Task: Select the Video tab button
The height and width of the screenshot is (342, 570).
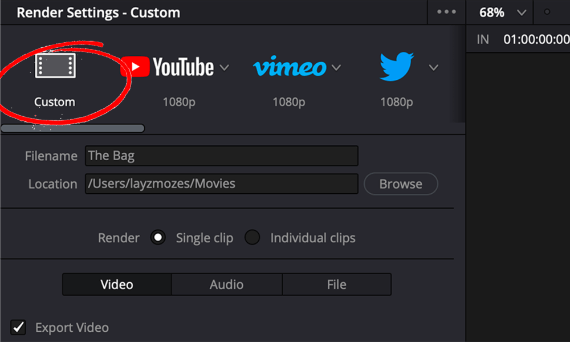Action: (116, 284)
